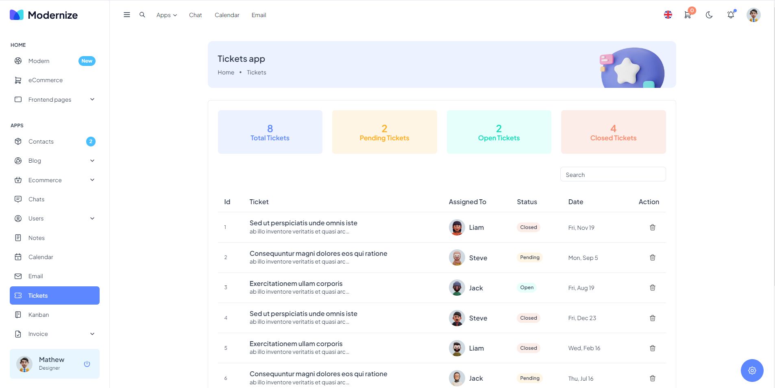The width and height of the screenshot is (775, 388).
Task: Open the shopping cart icon in the header
Action: point(688,15)
